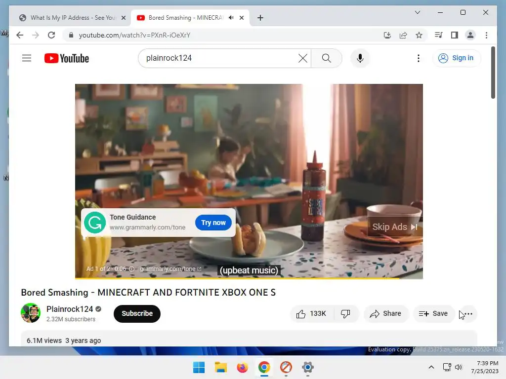Select the youtube.com address bar URL
The width and height of the screenshot is (506, 379).
[x=134, y=35]
